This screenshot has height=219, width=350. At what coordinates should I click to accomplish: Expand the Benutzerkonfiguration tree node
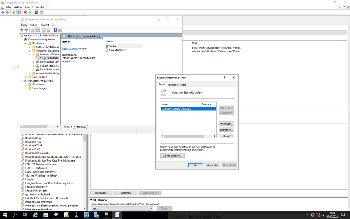click(x=22, y=80)
